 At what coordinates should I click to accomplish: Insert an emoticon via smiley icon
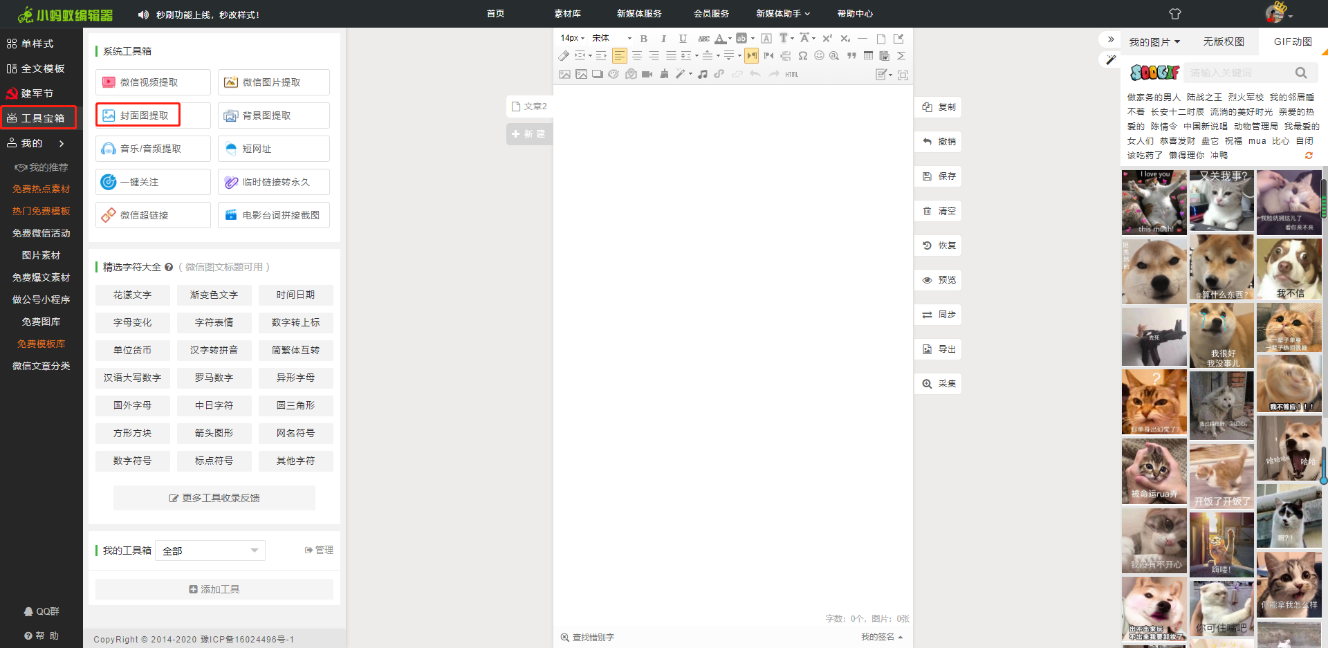pos(819,56)
